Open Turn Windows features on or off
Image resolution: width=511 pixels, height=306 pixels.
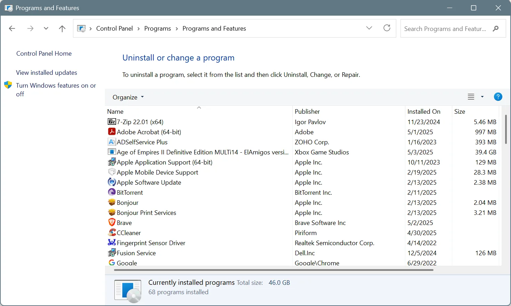pyautogui.click(x=56, y=90)
